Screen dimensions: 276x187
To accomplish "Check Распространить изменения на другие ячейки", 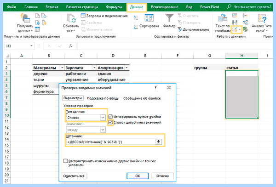I will [65, 161].
